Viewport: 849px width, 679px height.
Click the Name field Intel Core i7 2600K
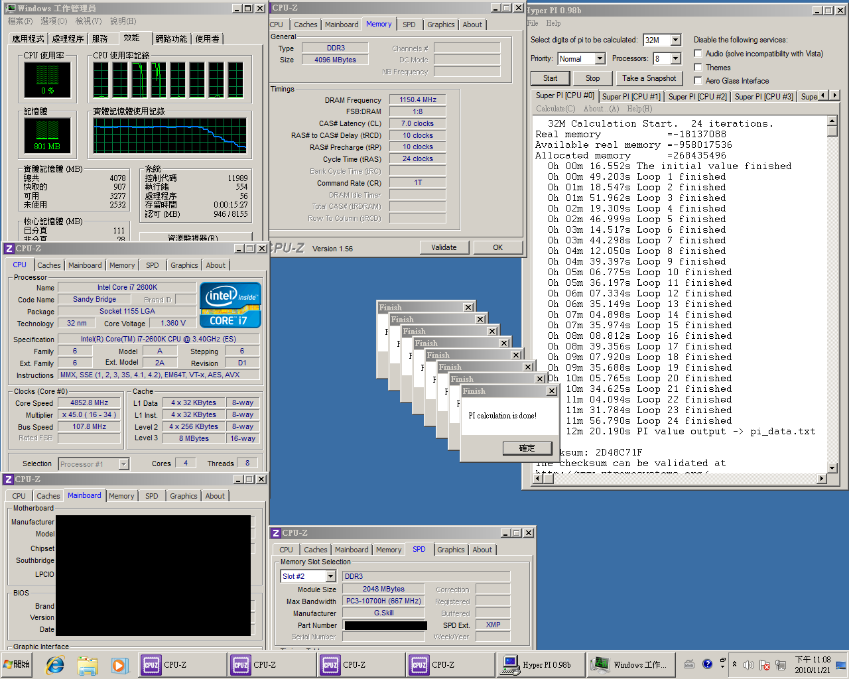(x=127, y=288)
